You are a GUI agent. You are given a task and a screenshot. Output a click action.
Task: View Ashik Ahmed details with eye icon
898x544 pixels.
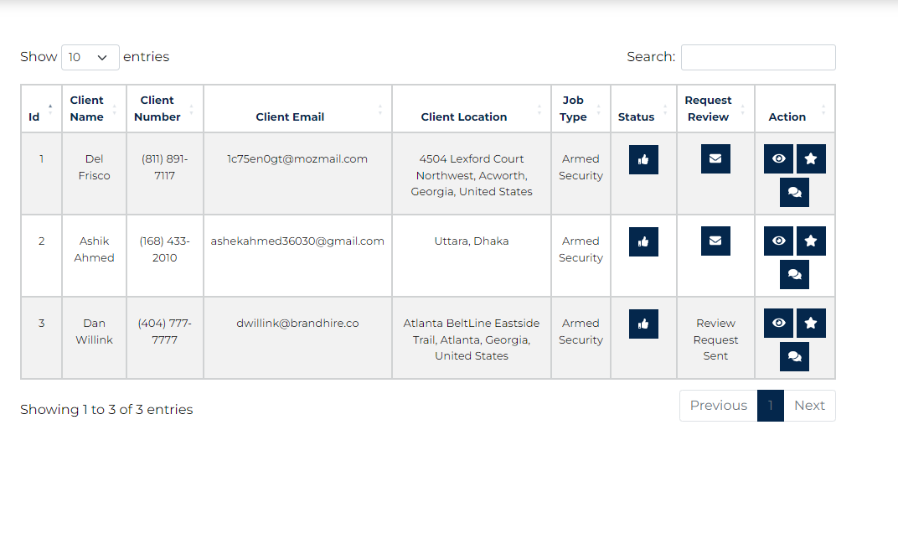[778, 241]
